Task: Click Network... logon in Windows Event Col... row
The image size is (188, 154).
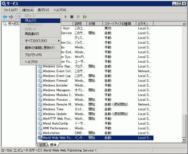Action: (145, 71)
